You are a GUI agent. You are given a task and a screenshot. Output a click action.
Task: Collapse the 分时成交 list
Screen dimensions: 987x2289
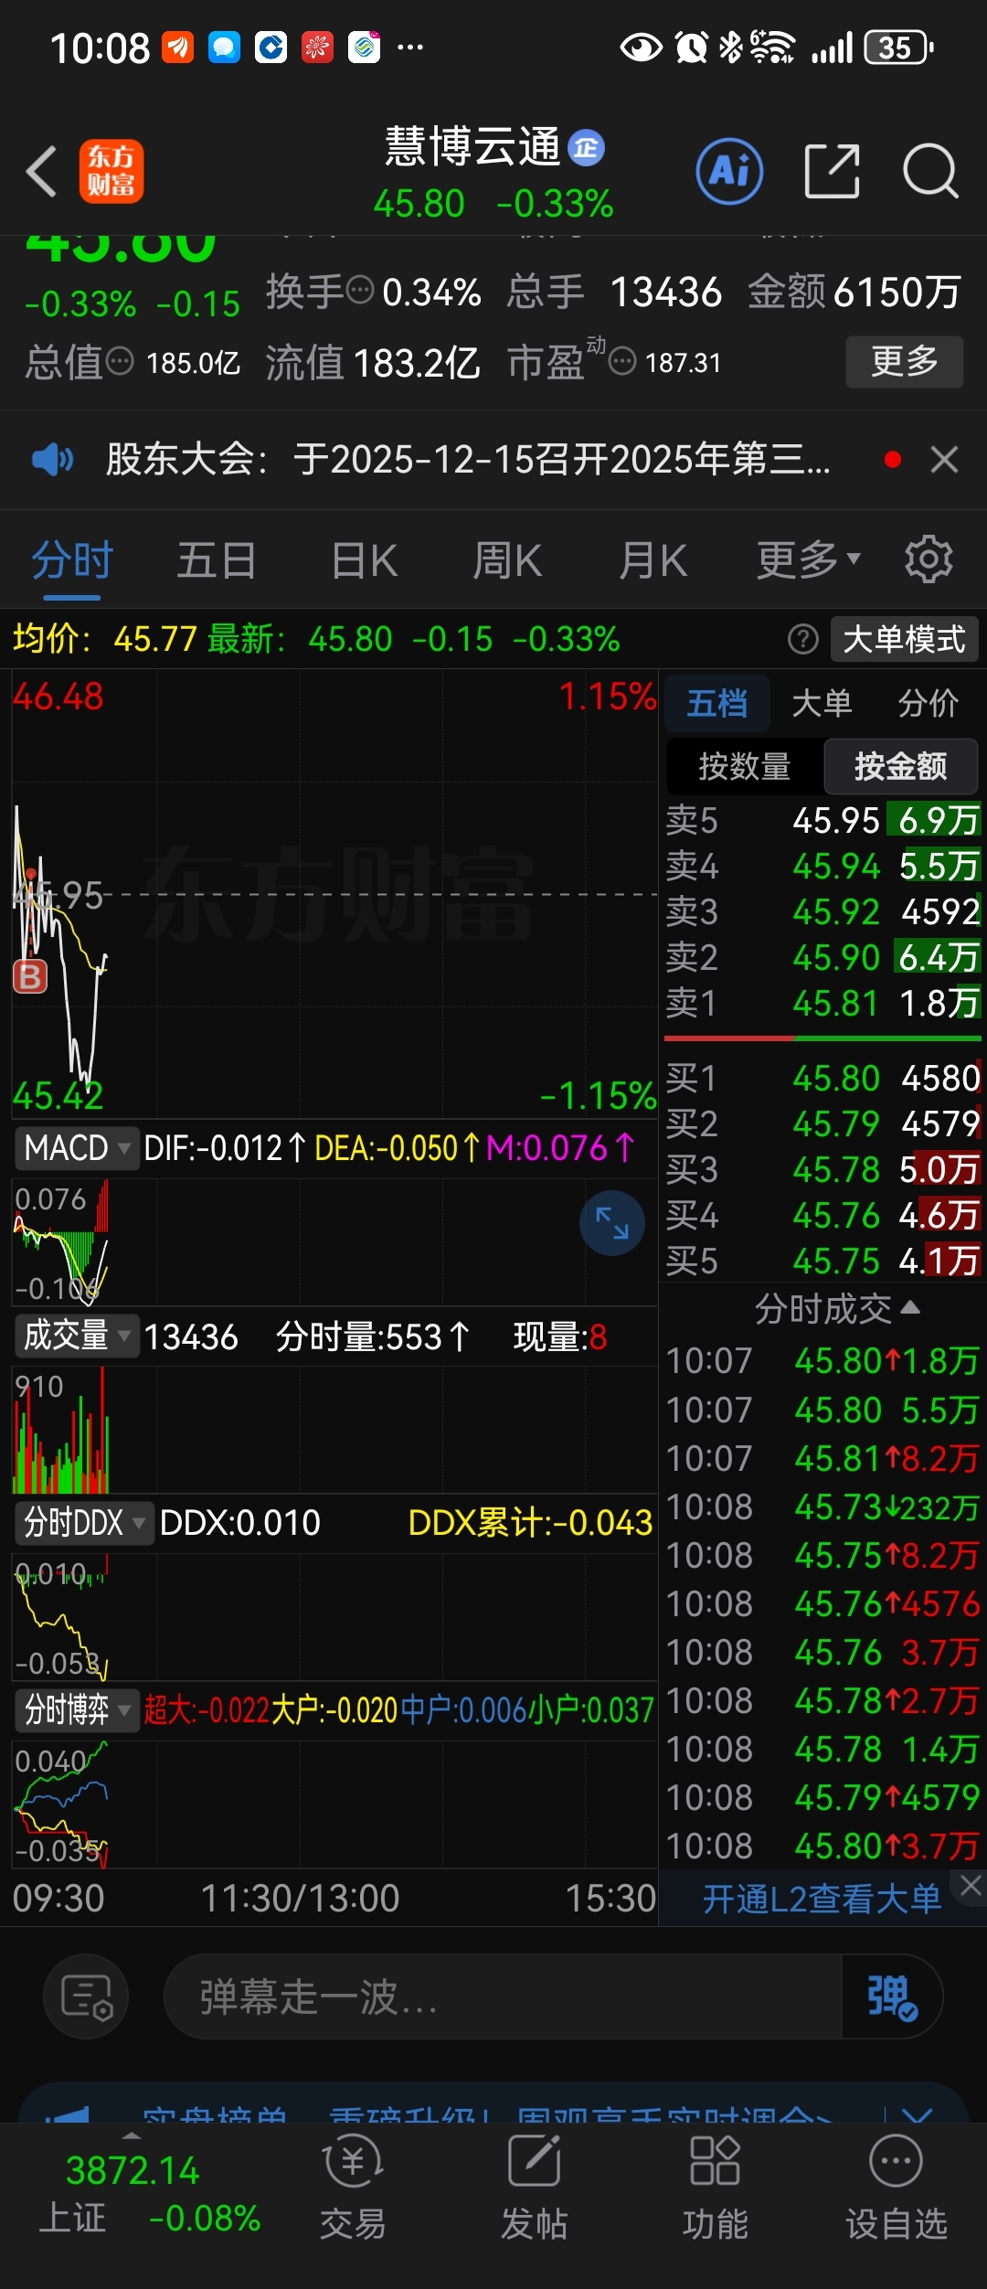tap(836, 1309)
